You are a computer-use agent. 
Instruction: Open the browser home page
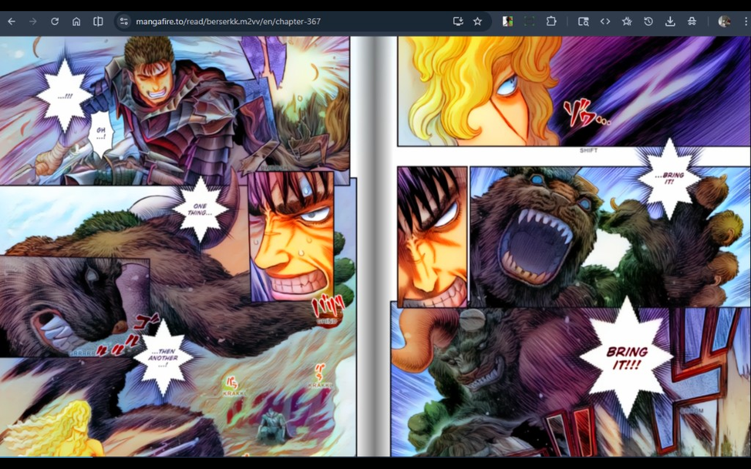coord(76,21)
